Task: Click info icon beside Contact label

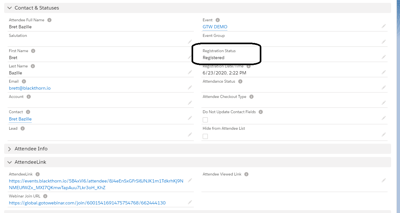Action: point(28,112)
